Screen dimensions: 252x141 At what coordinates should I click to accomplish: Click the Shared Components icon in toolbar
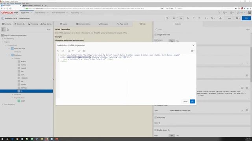click(220, 18)
